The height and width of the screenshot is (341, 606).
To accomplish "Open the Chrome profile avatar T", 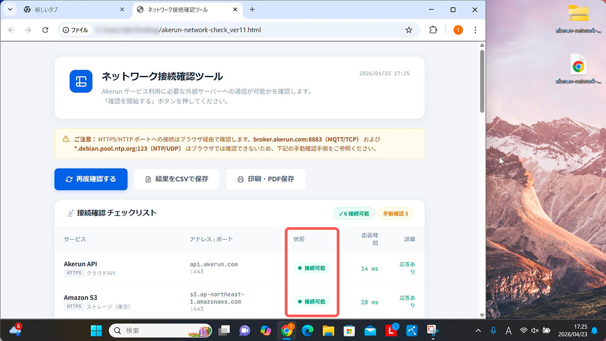I will pos(458,30).
